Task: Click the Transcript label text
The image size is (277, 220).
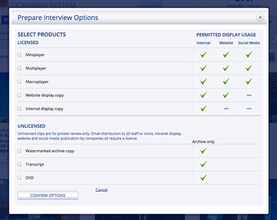Action: click(x=35, y=165)
